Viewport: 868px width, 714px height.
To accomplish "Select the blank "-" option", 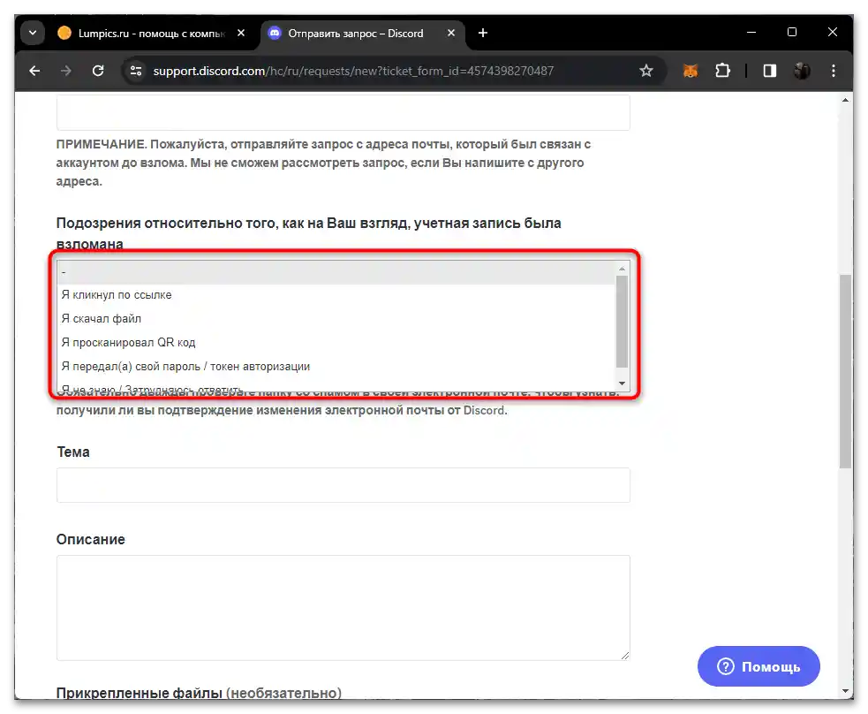I will click(x=336, y=272).
